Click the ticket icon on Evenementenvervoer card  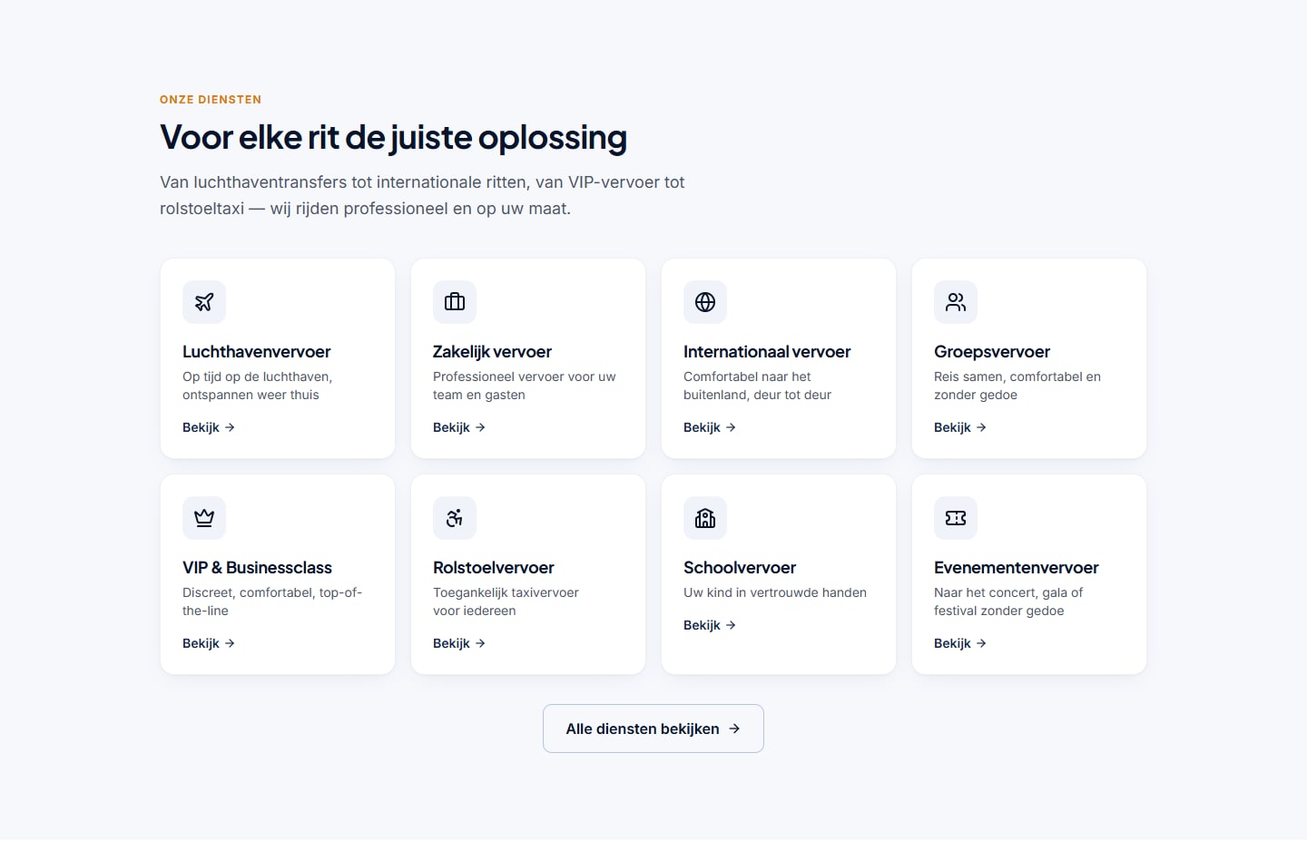click(956, 518)
